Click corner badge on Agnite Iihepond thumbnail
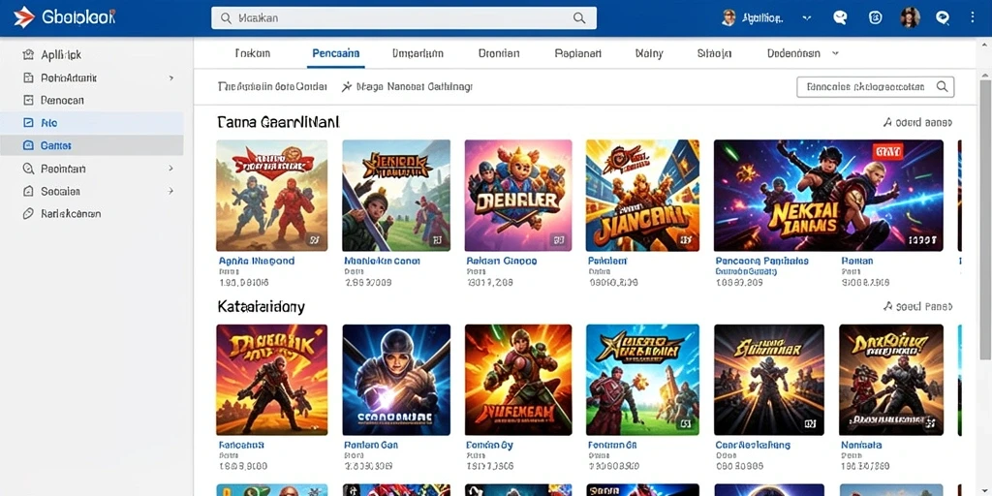 pyautogui.click(x=314, y=240)
